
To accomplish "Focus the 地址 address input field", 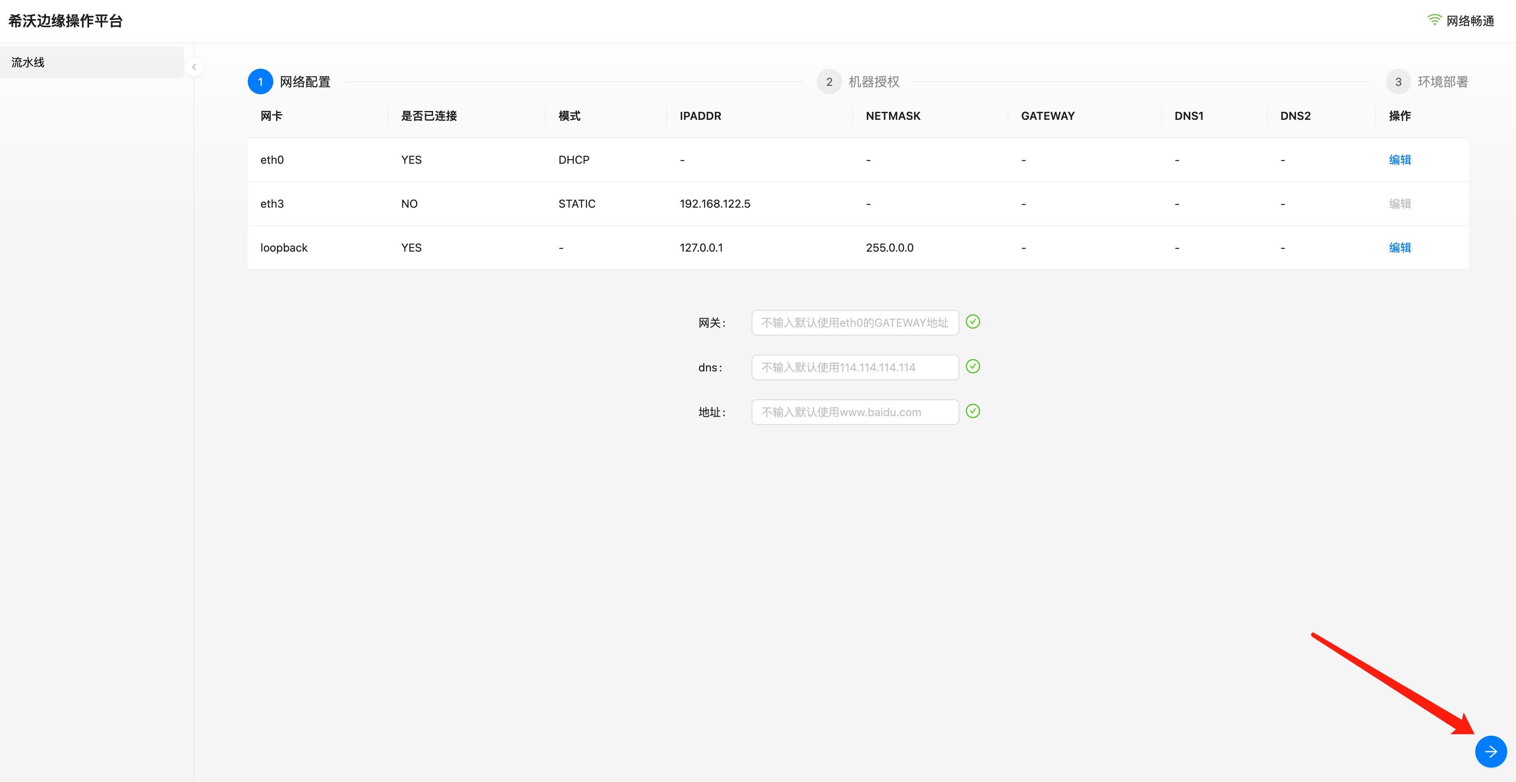I will [x=855, y=412].
